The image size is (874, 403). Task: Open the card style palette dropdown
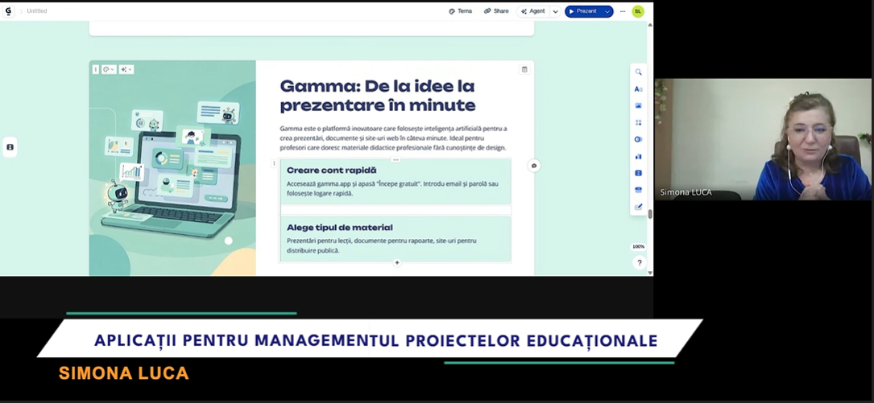coord(109,69)
